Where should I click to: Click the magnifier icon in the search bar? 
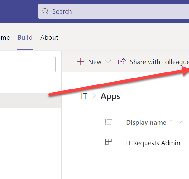[x=46, y=12]
